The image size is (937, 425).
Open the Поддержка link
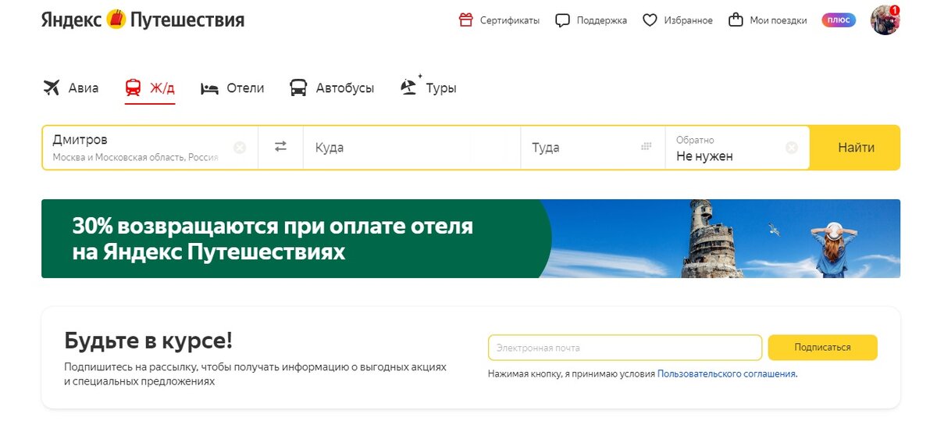[x=602, y=20]
